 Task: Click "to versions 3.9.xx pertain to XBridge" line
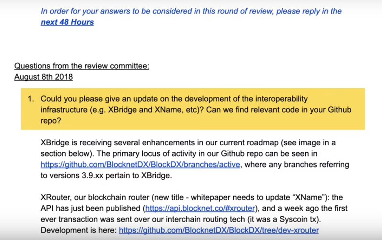click(106, 176)
